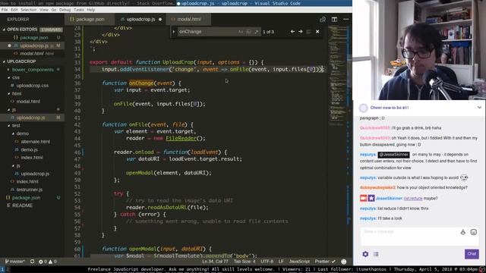This screenshot has width=486, height=273.
Task: Close the find widget
Action: coord(317,32)
